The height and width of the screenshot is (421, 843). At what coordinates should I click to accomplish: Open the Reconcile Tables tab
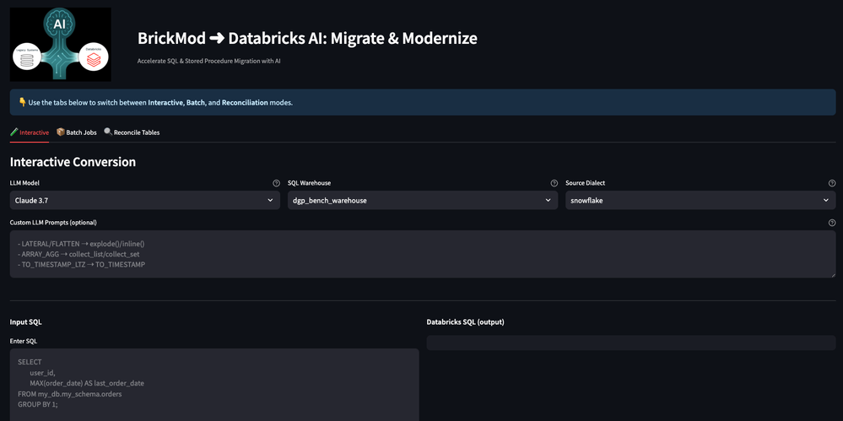(132, 132)
